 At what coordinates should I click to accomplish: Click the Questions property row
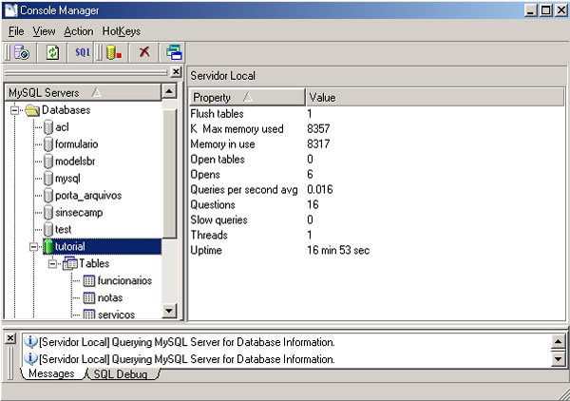coord(376,204)
